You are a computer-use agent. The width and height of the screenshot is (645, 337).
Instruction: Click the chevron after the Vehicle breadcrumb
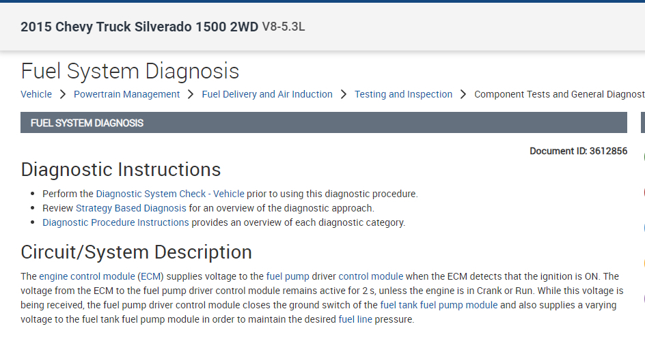(63, 94)
